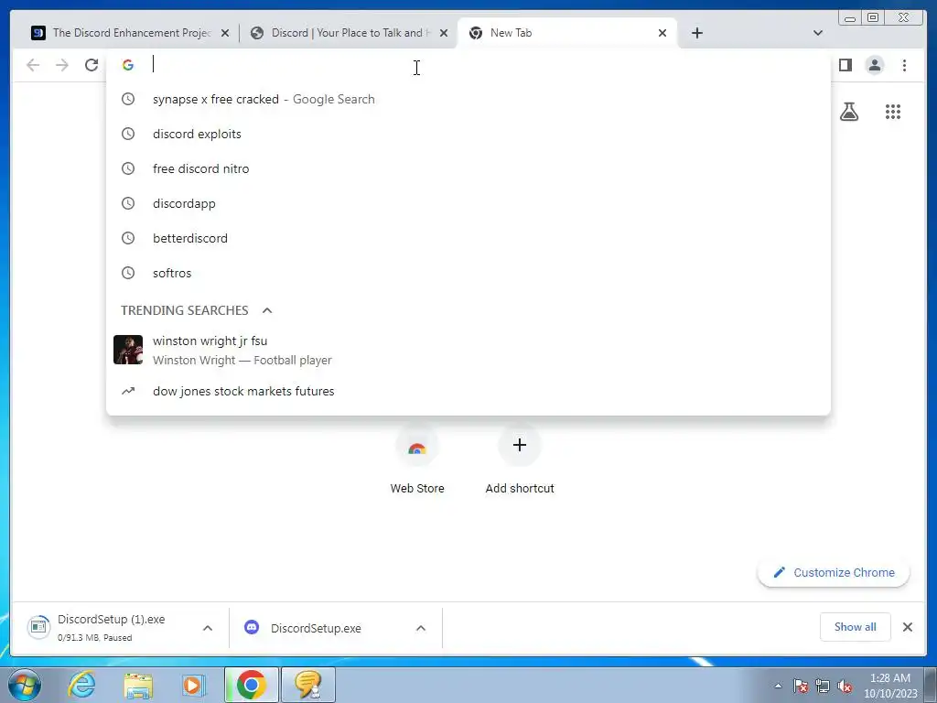Viewport: 937px width, 703px height.
Task: Select the New Tab tab
Action: tap(566, 33)
